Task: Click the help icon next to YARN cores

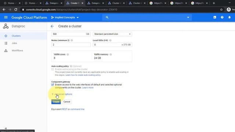Action: click(68, 55)
